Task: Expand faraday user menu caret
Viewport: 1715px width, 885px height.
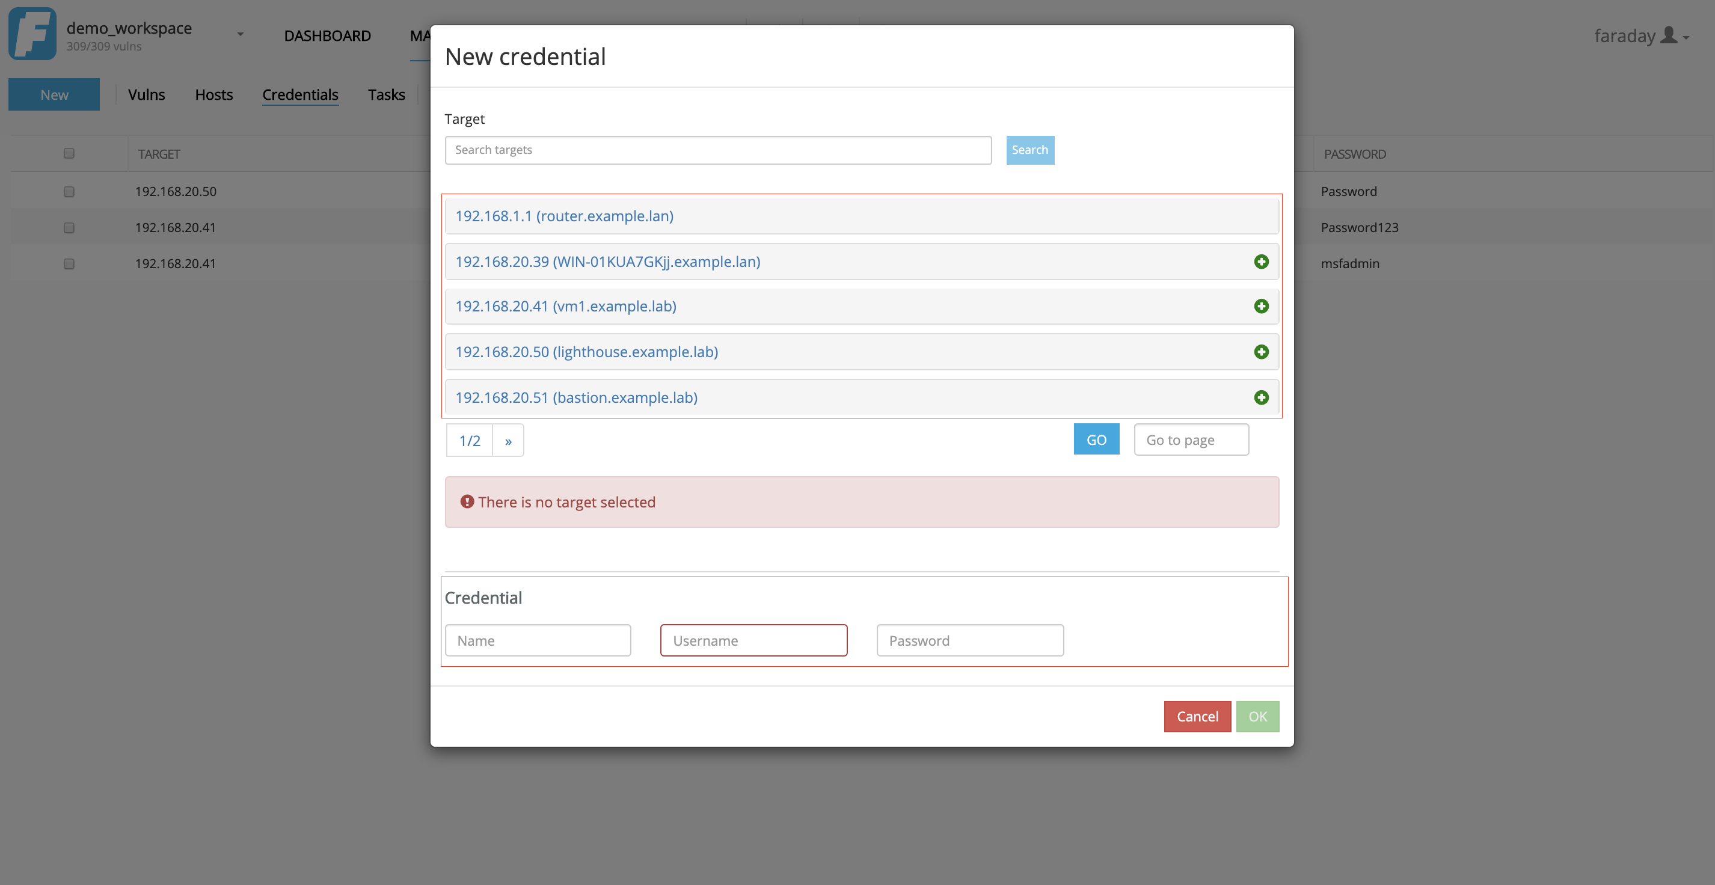Action: (x=1686, y=38)
